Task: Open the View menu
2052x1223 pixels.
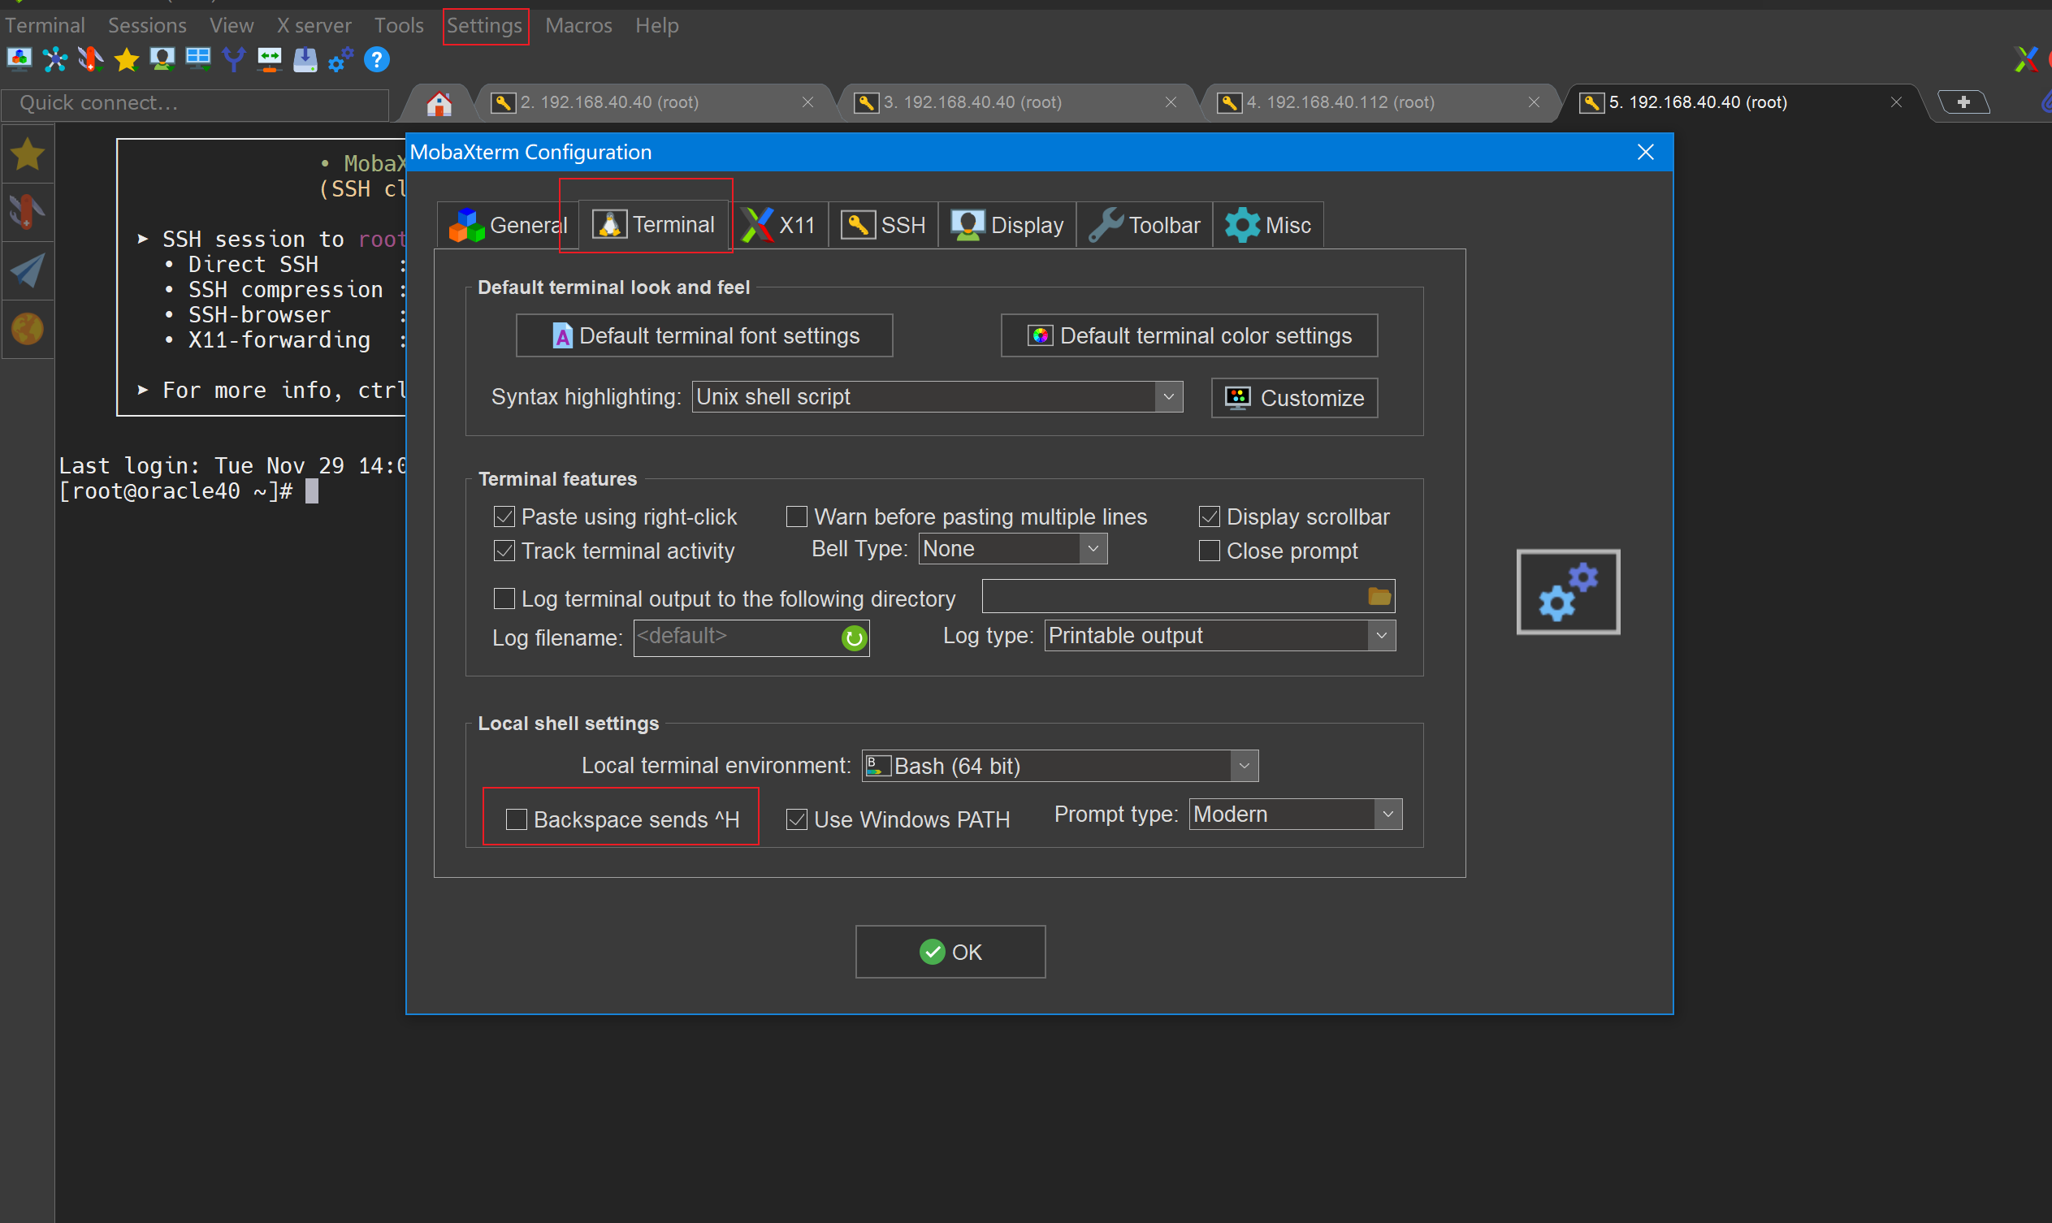Action: pos(232,25)
